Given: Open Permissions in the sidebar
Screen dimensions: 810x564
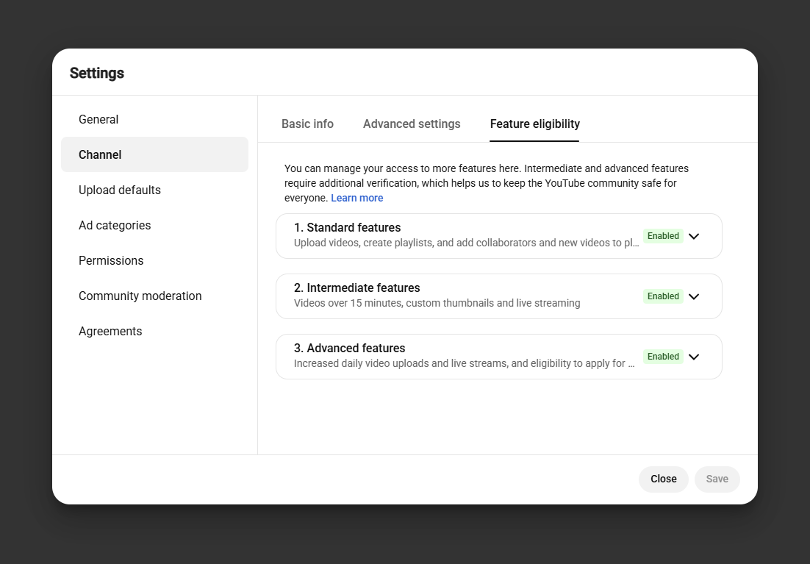Looking at the screenshot, I should (x=154, y=260).
